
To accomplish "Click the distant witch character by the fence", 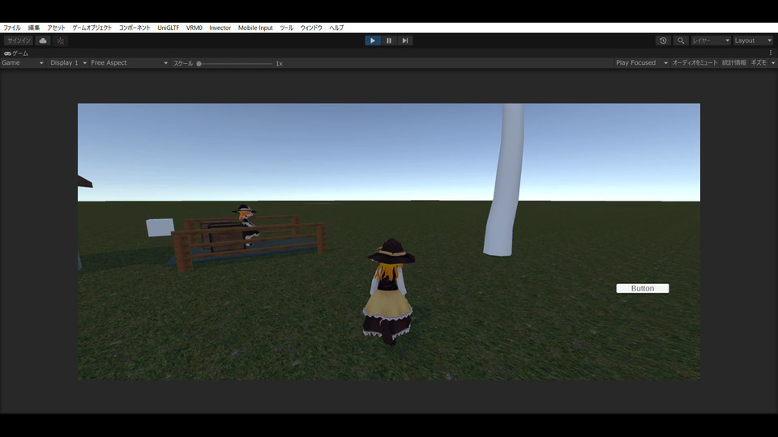I will pos(248,226).
